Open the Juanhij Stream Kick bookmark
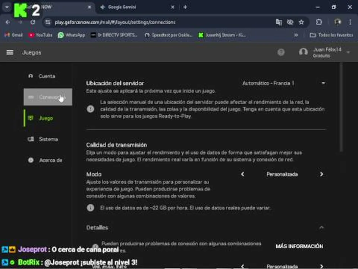This screenshot has width=358, height=269. pyautogui.click(x=222, y=35)
